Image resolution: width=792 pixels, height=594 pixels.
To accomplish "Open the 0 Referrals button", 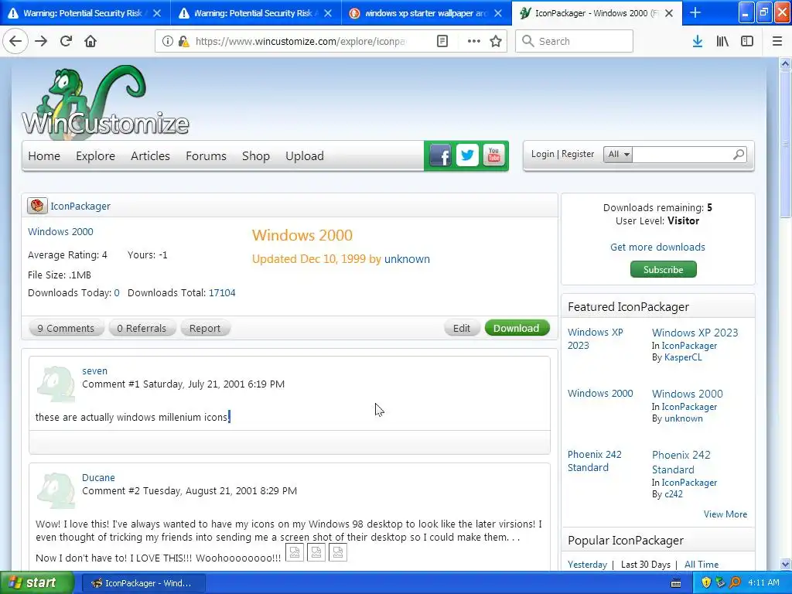I will coord(142,328).
